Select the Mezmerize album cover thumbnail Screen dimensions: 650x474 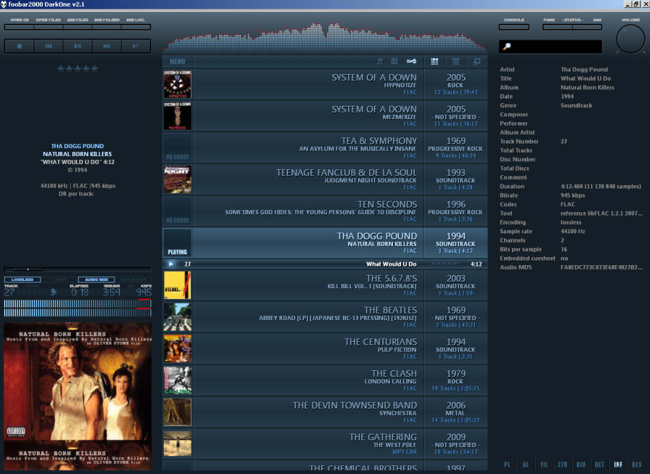(178, 116)
